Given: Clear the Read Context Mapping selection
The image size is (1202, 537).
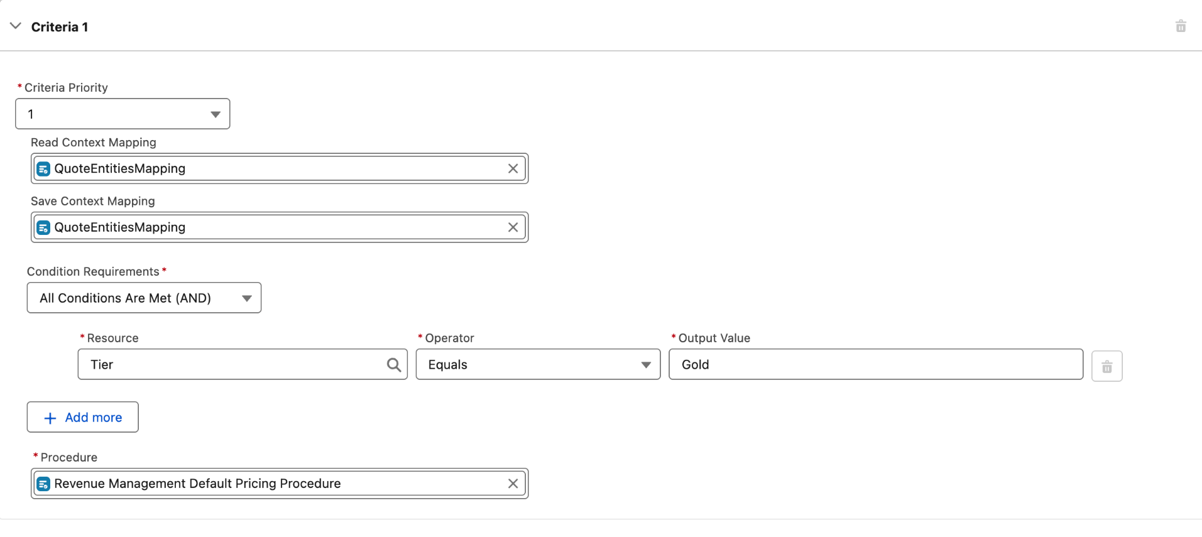Looking at the screenshot, I should [x=513, y=169].
